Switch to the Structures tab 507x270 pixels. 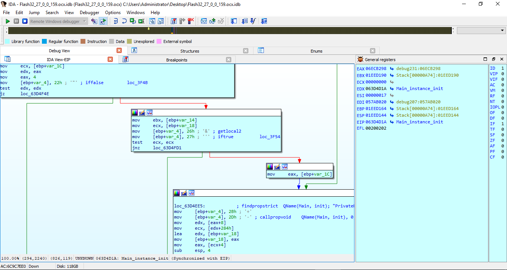pos(190,51)
